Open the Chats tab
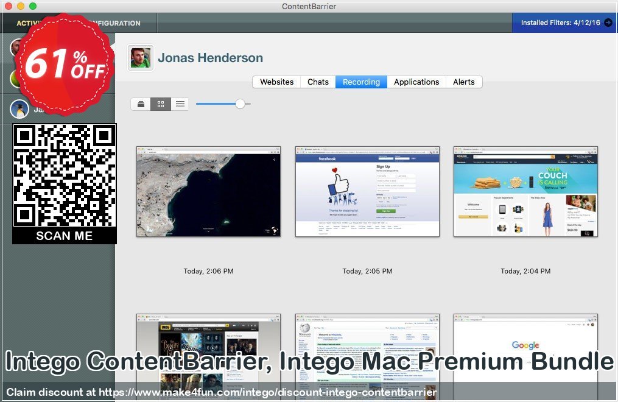Screen dimensions: 618x402 [318, 82]
